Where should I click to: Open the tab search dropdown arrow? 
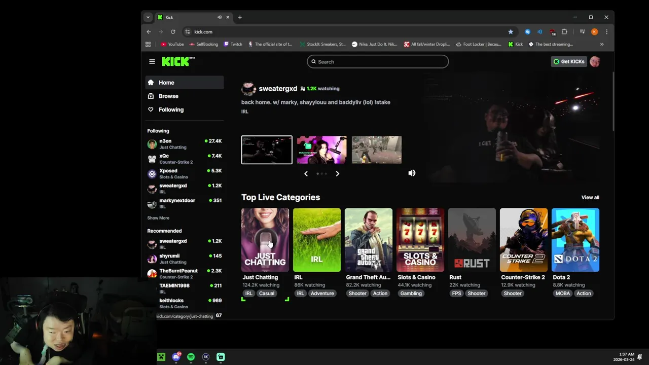click(x=148, y=17)
